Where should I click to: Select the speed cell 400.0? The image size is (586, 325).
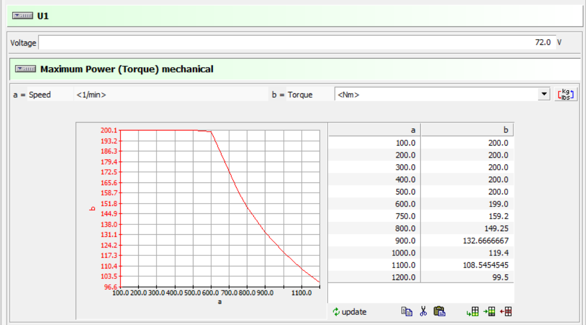pyautogui.click(x=375, y=179)
